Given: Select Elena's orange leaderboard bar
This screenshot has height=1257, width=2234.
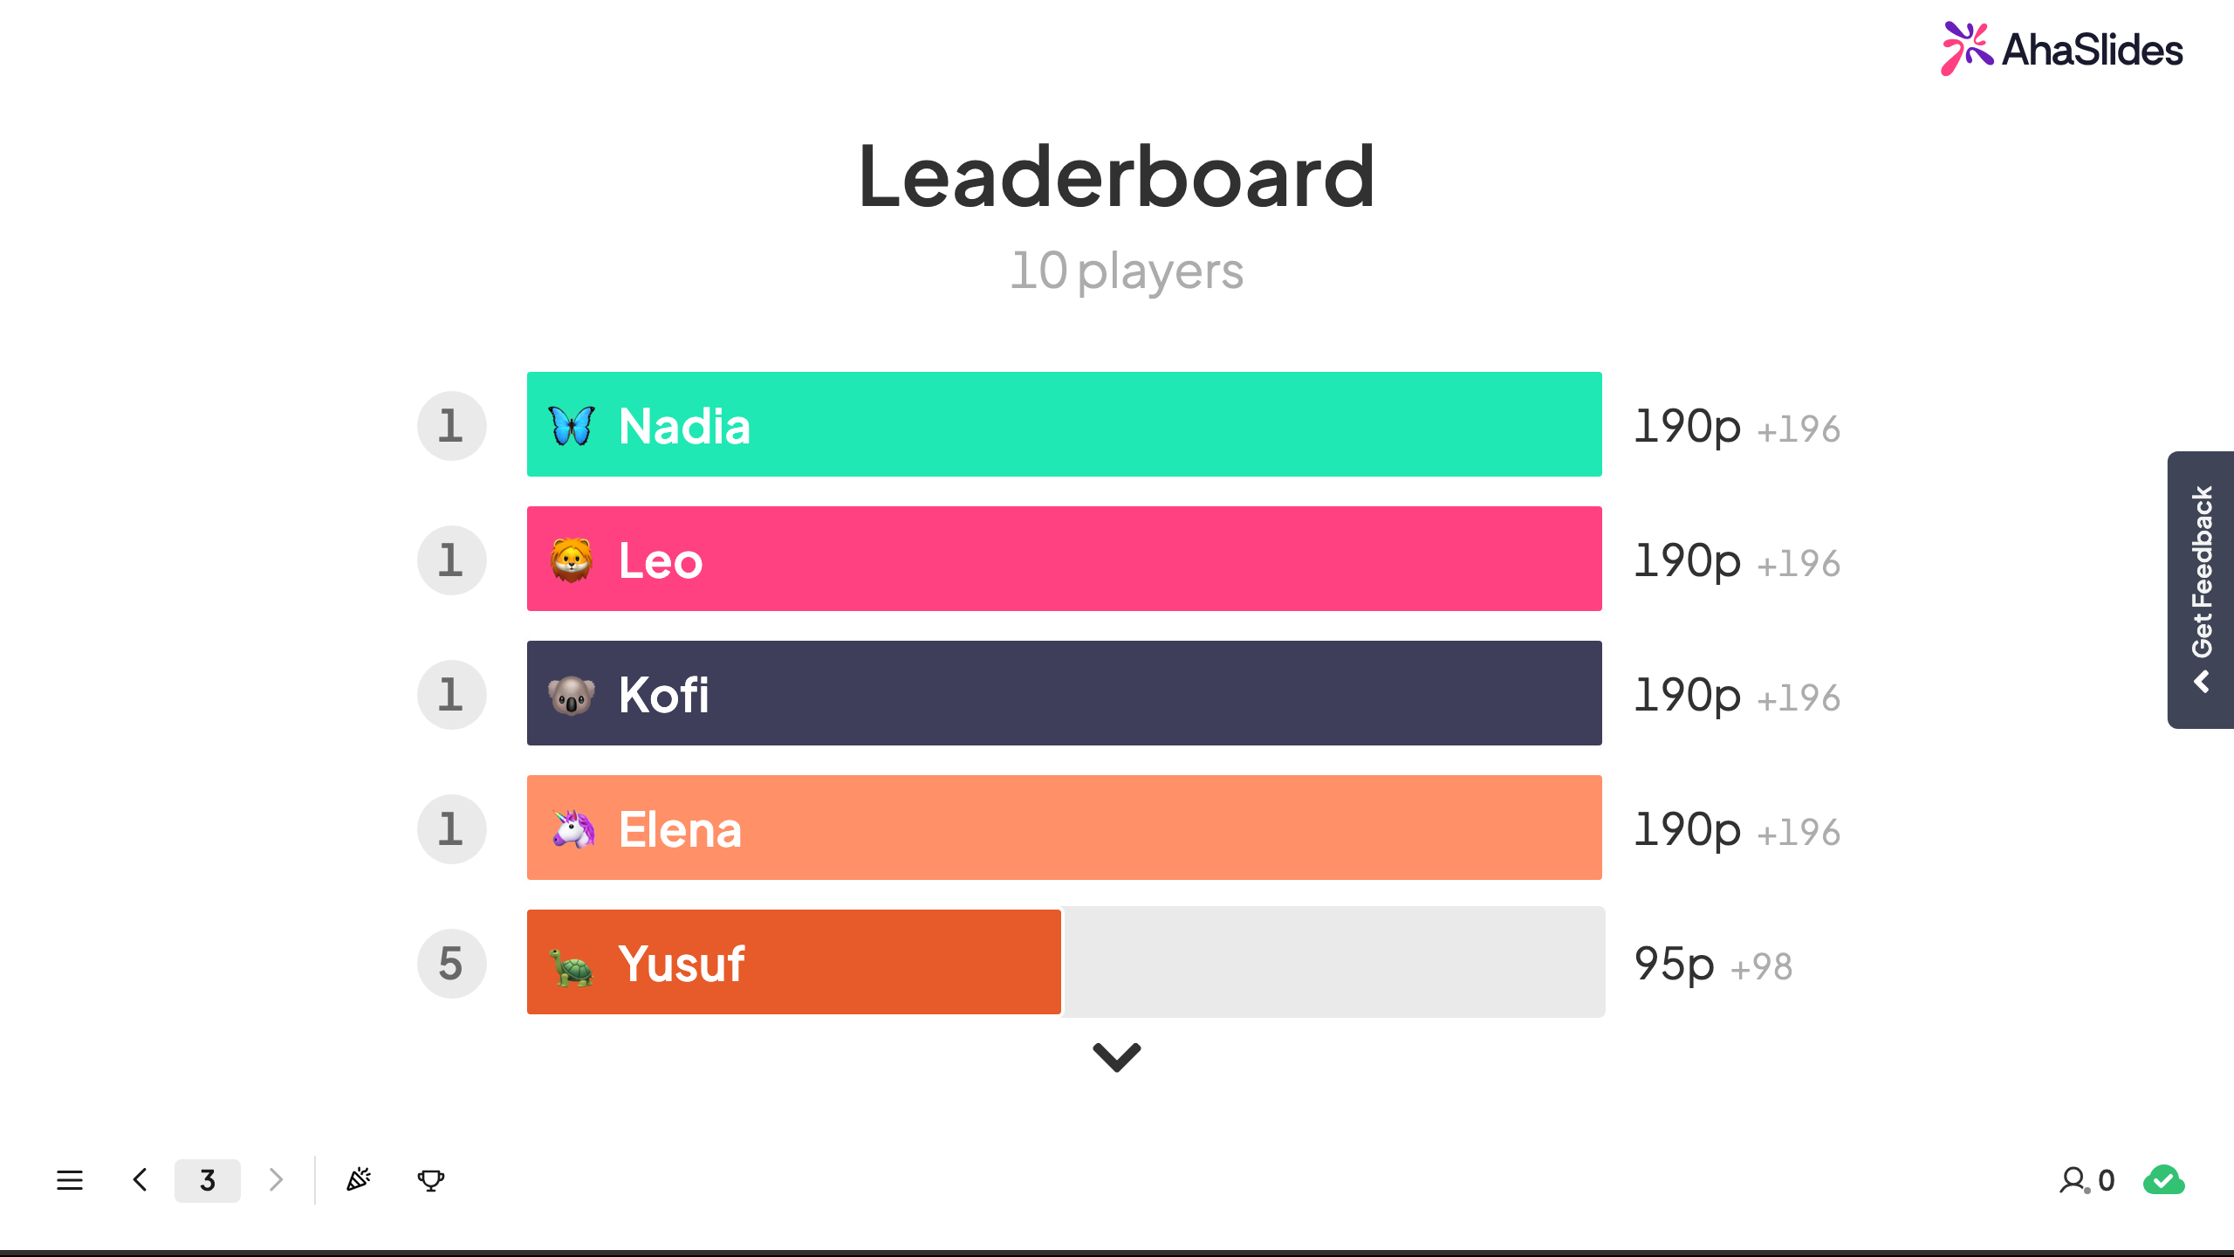Looking at the screenshot, I should pyautogui.click(x=1065, y=828).
